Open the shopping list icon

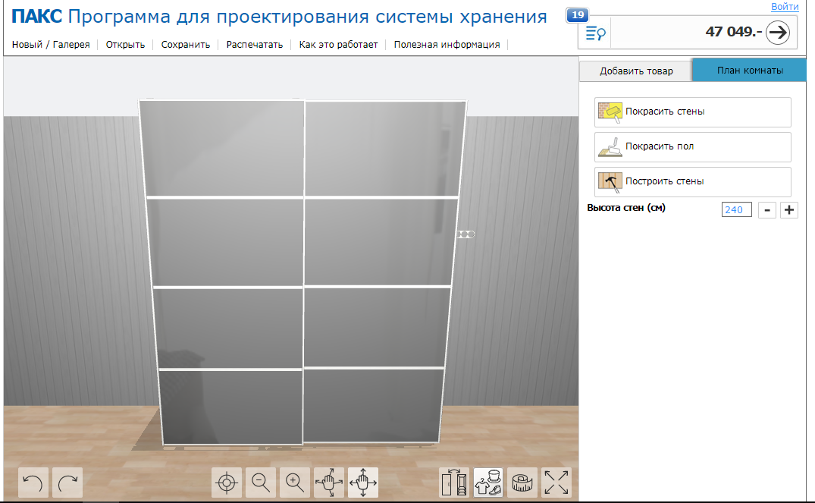coord(595,34)
